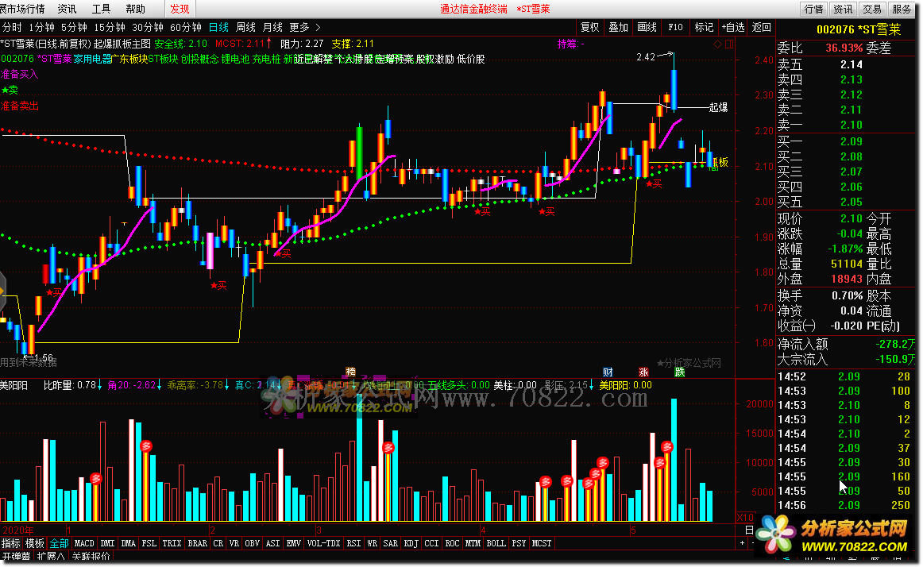Image resolution: width=923 pixels, height=567 pixels.
Task: Click the 行情 button at top right
Action: [814, 9]
